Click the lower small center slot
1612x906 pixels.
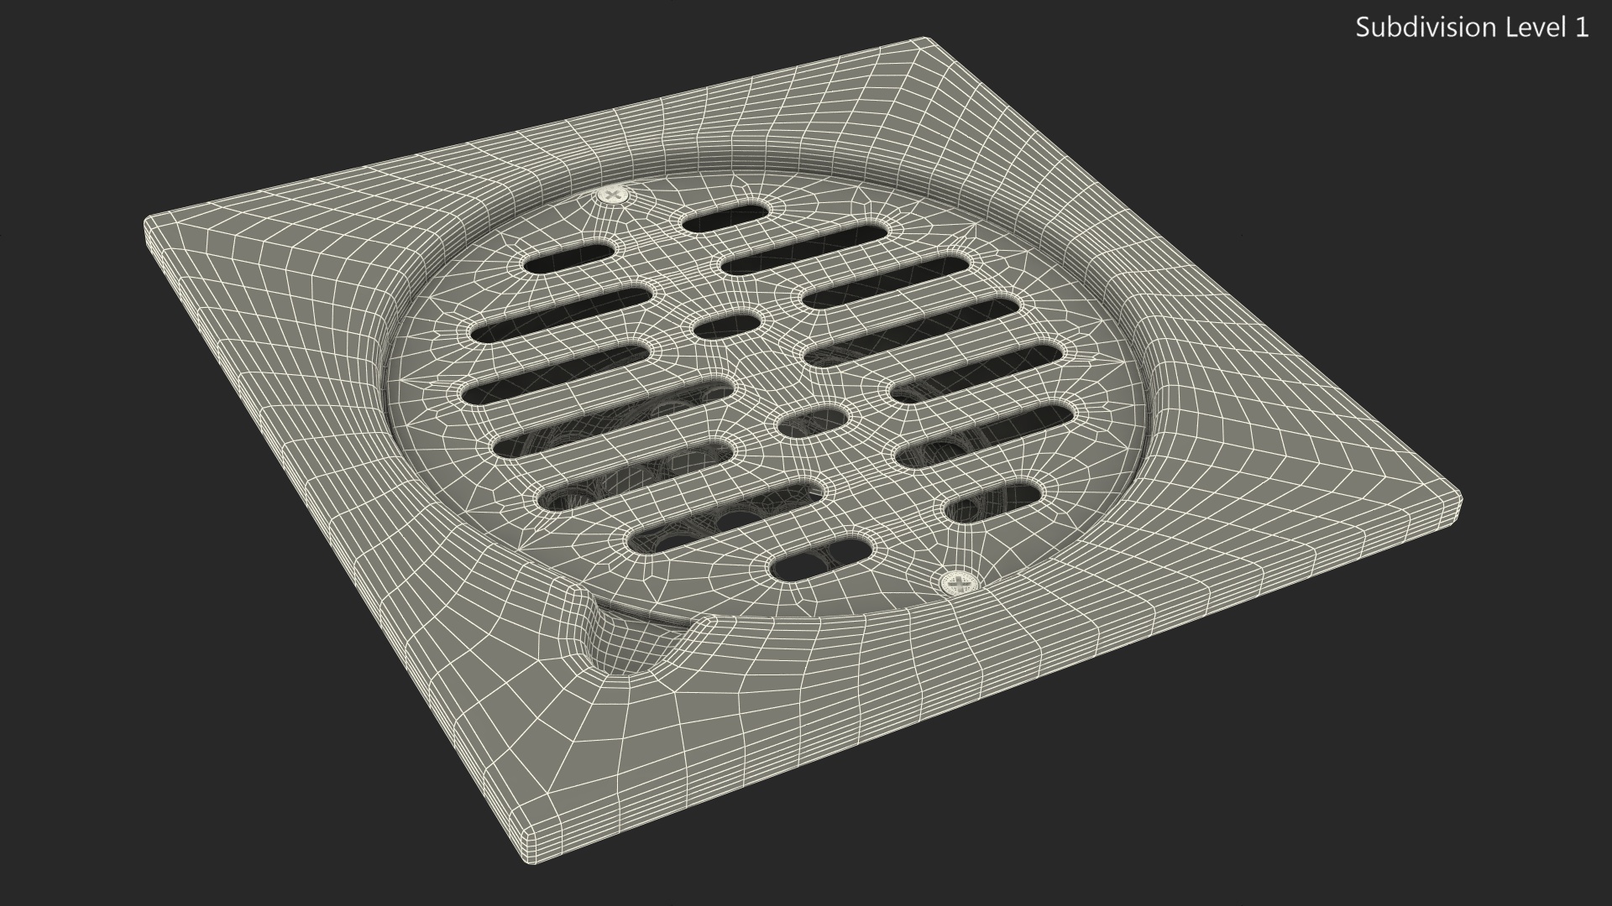(814, 421)
